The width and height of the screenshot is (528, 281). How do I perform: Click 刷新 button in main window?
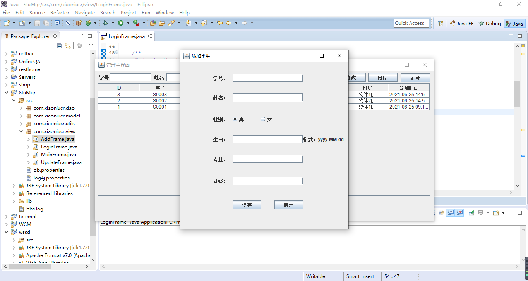click(x=416, y=78)
